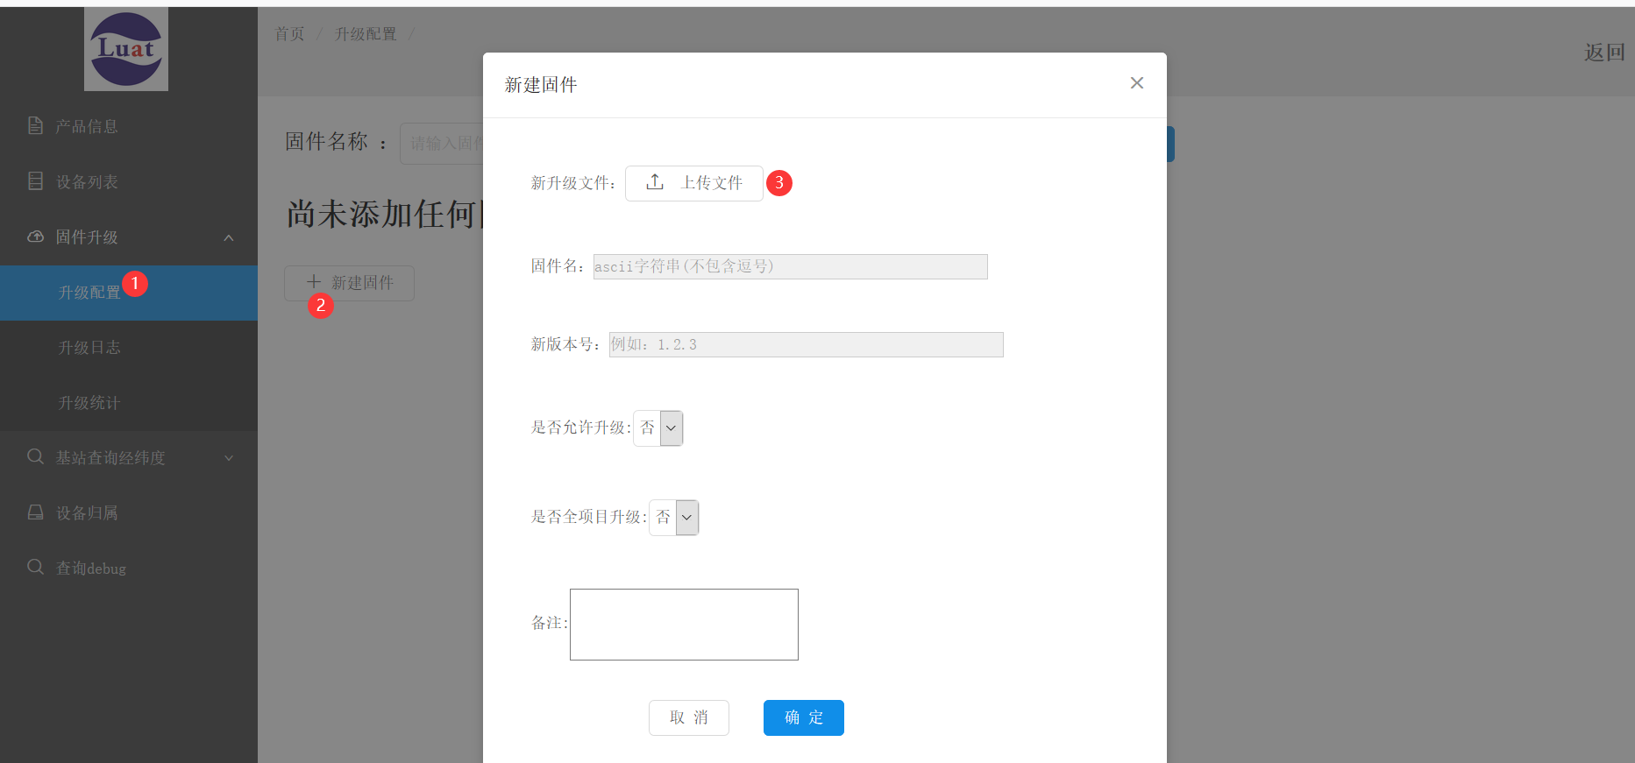The height and width of the screenshot is (763, 1635).
Task: Click the 新建固件 button behind the dialog
Action: (x=349, y=283)
